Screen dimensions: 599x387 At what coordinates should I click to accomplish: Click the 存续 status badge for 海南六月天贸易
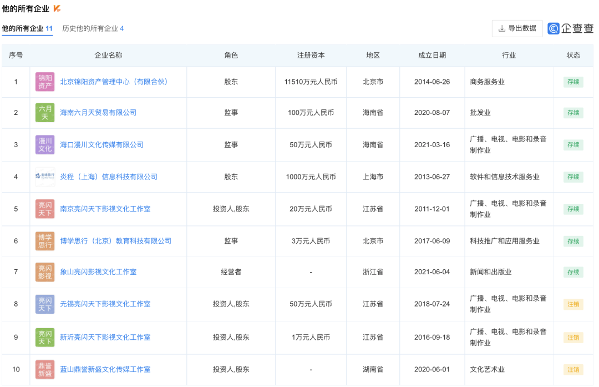(573, 113)
